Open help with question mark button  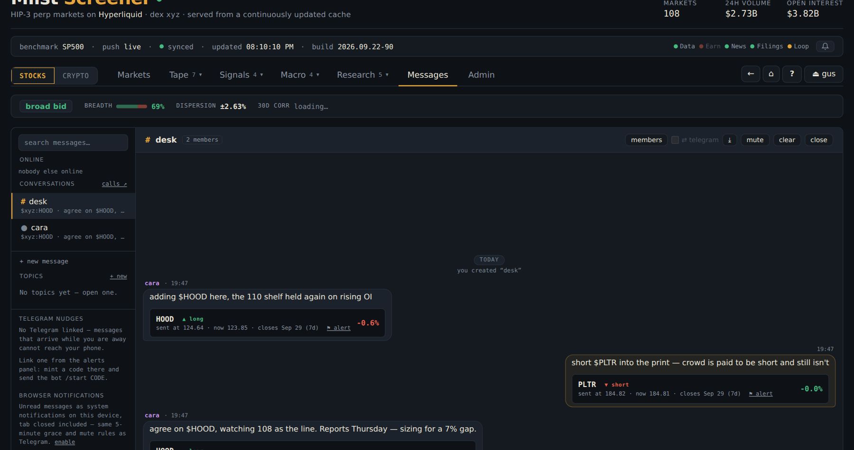pyautogui.click(x=792, y=74)
